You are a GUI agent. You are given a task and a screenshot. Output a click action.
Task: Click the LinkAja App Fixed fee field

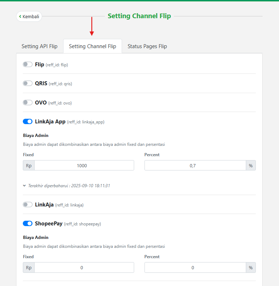pos(84,165)
